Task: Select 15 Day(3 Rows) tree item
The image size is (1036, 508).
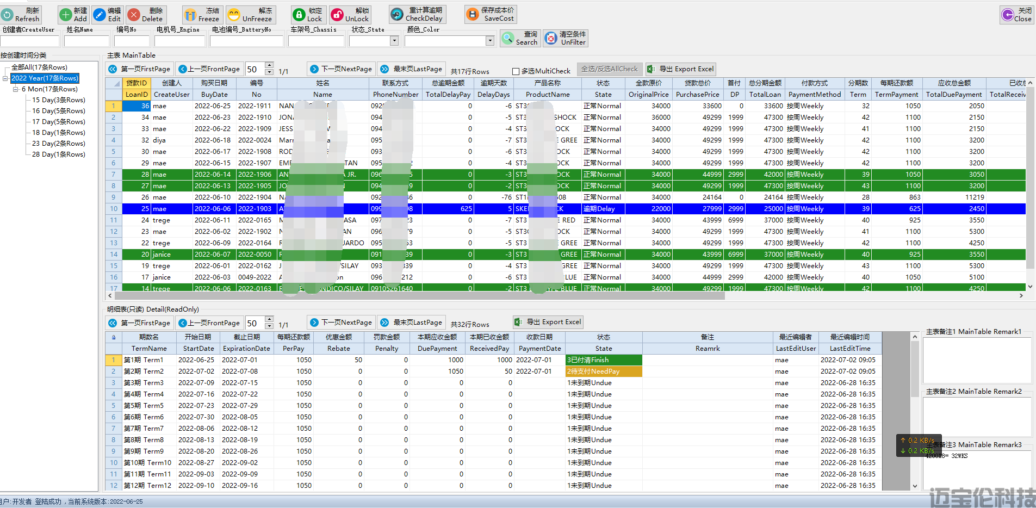Action: 58,100
